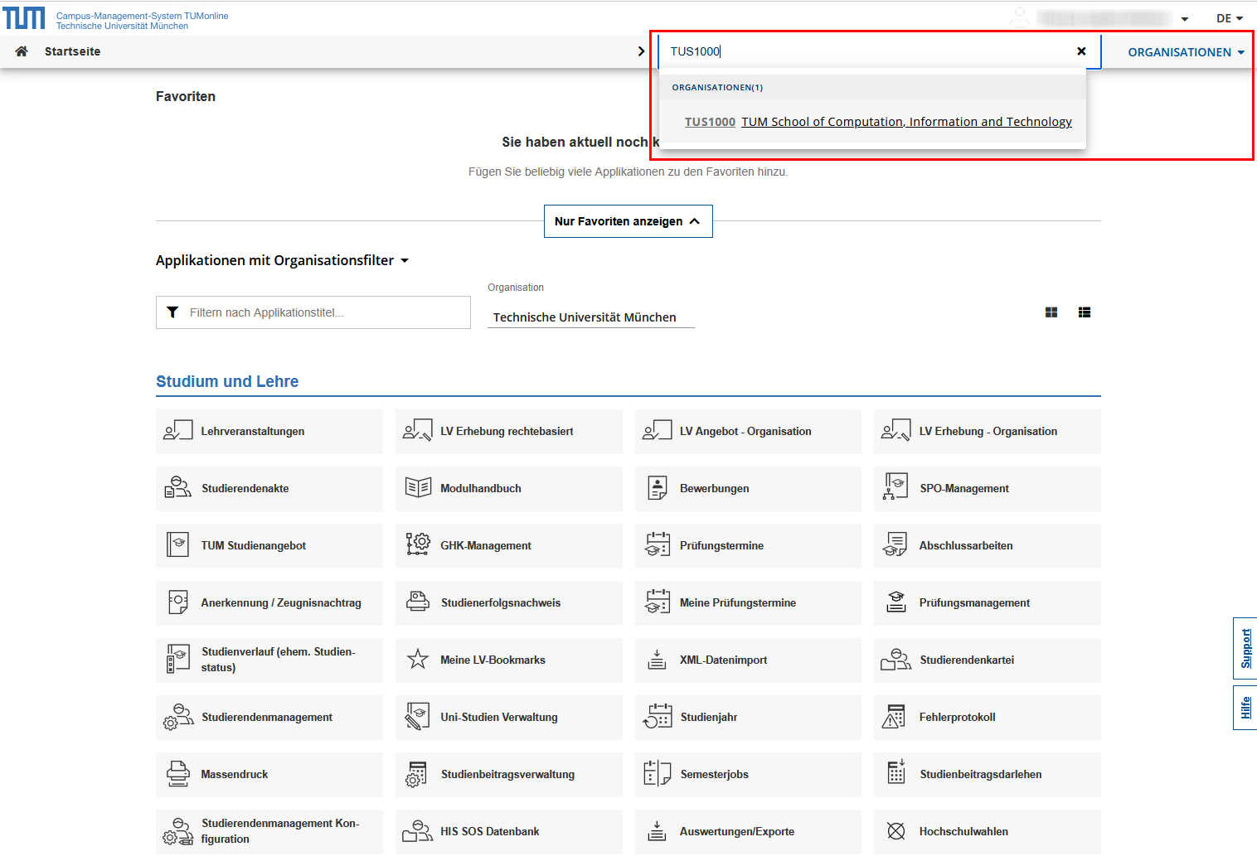Select TUS1000 TUM School of Computation result
Viewport: 1257px width, 861px height.
pyautogui.click(x=878, y=122)
